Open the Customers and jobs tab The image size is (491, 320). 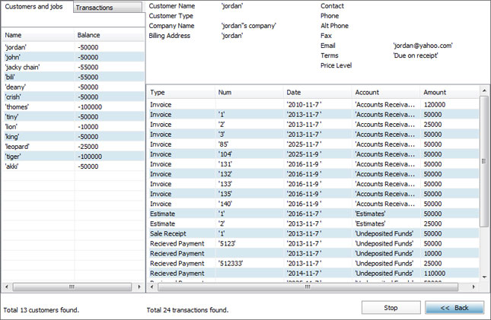pyautogui.click(x=36, y=7)
